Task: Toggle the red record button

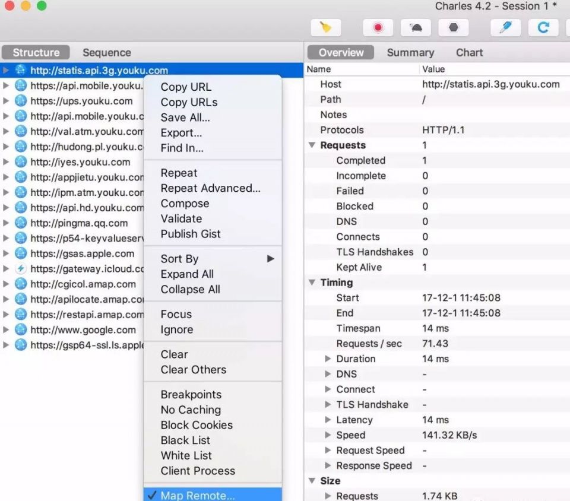Action: point(378,27)
